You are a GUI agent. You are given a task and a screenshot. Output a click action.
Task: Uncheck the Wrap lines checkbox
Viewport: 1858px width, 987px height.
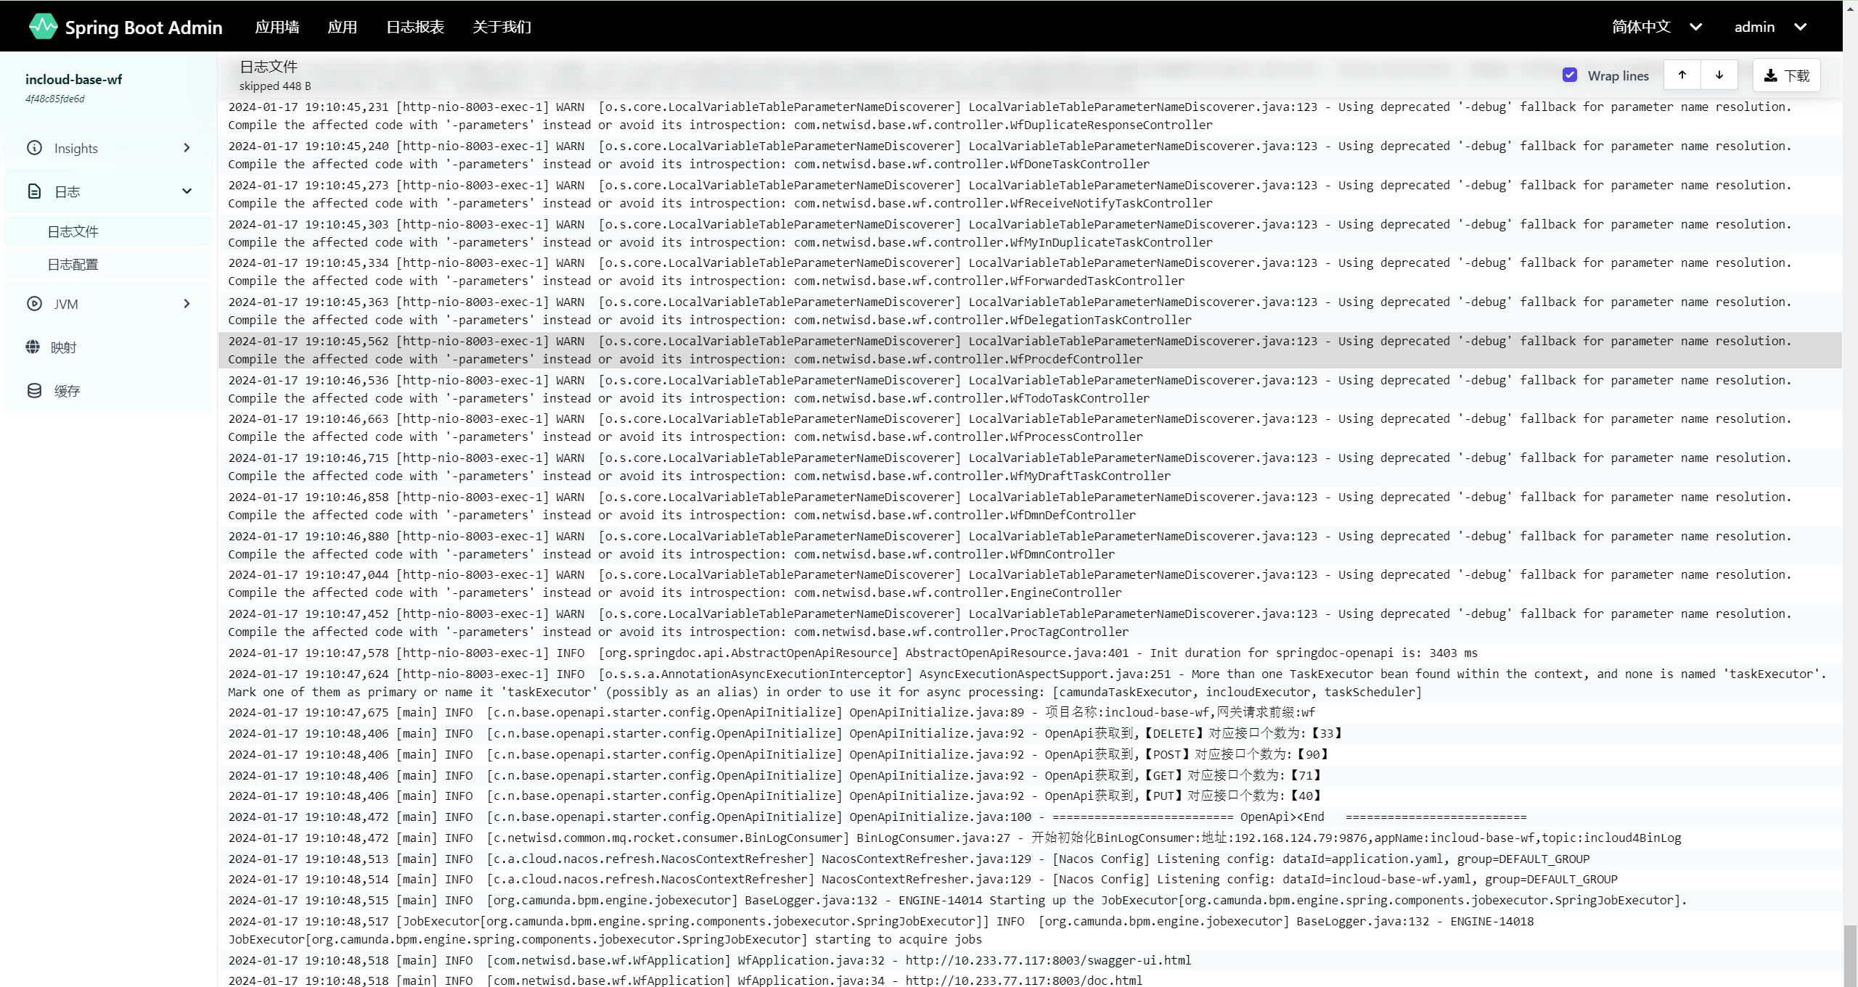click(x=1569, y=75)
